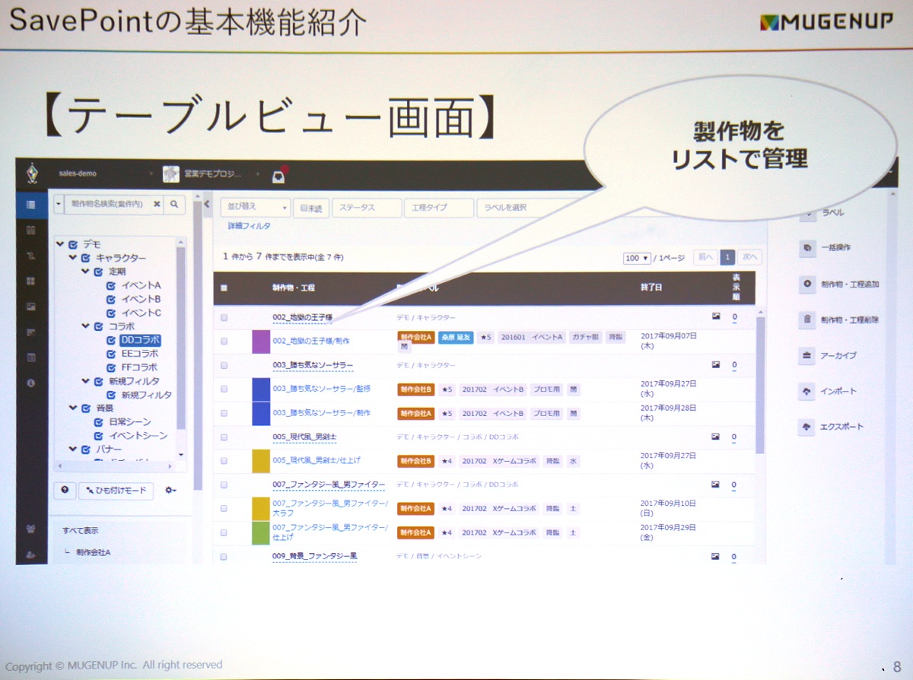Click the 詳細フィルタ link

tap(249, 226)
